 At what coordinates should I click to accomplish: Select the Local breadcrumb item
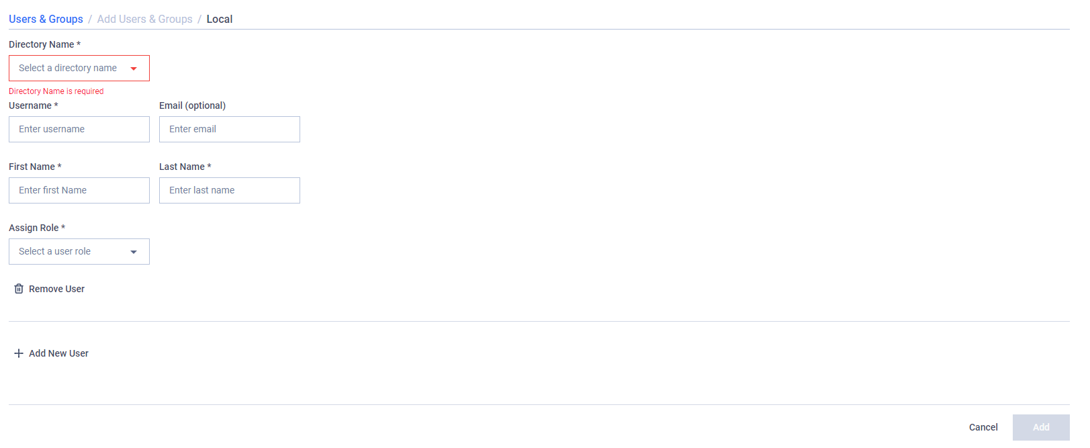coord(220,19)
